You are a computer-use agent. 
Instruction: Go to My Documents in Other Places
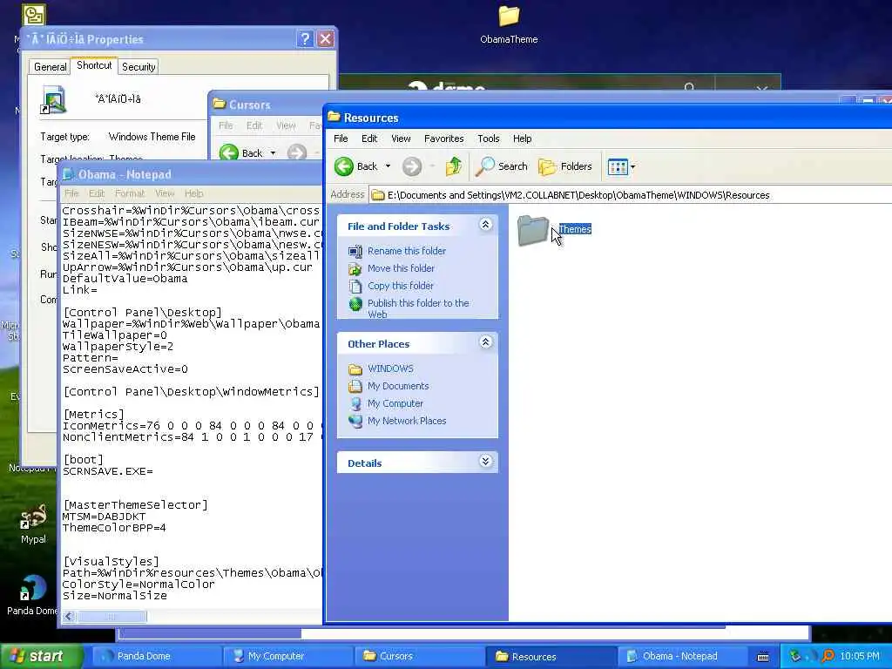point(398,386)
